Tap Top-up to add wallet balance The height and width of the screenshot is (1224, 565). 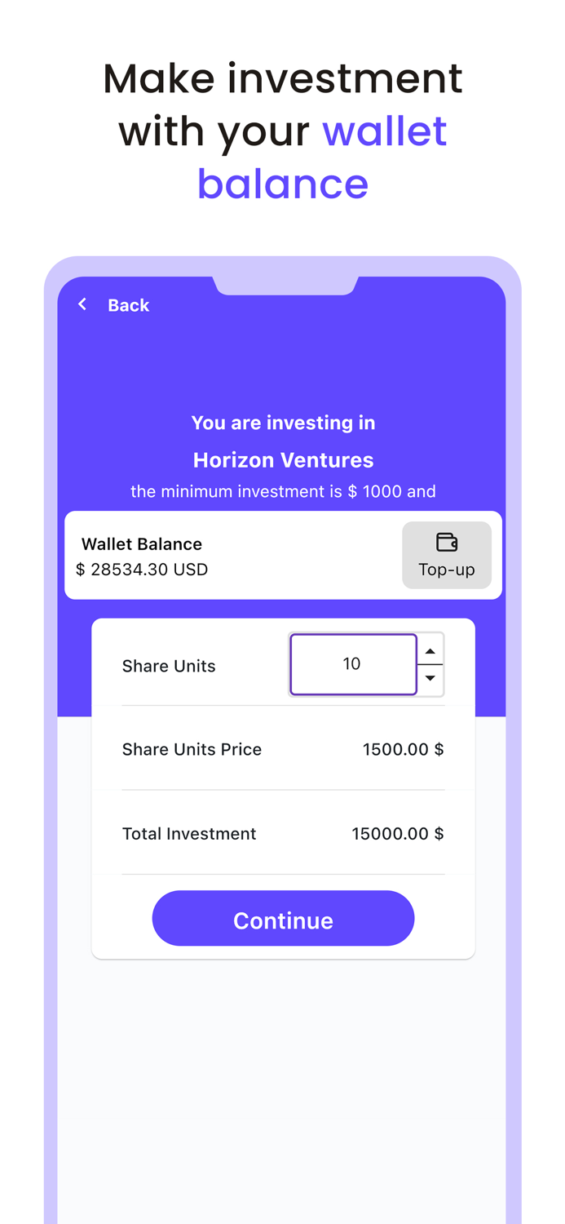[x=447, y=555]
